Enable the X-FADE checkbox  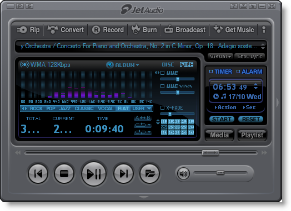pyautogui.click(x=162, y=108)
